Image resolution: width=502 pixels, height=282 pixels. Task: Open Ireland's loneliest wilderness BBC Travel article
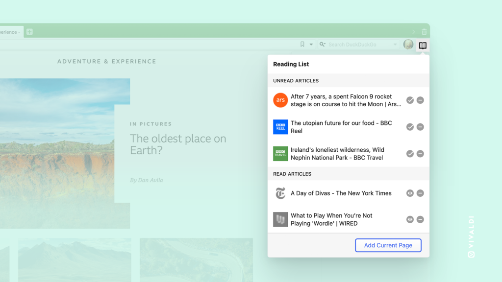tap(337, 154)
